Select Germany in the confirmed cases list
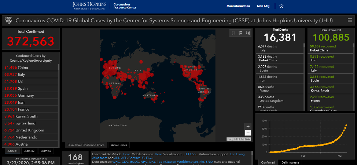357x165 pixels. [30, 95]
